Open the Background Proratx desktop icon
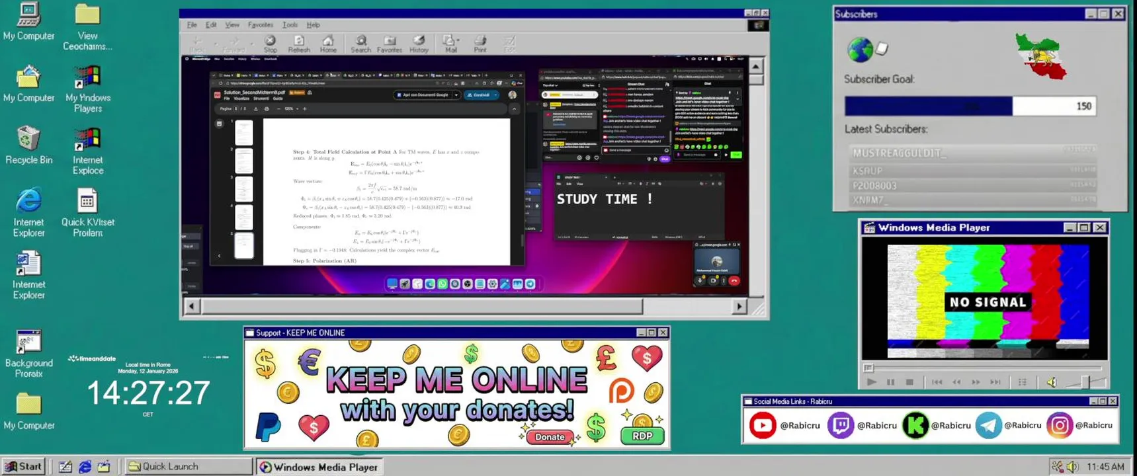Image resolution: width=1137 pixels, height=476 pixels. point(28,354)
